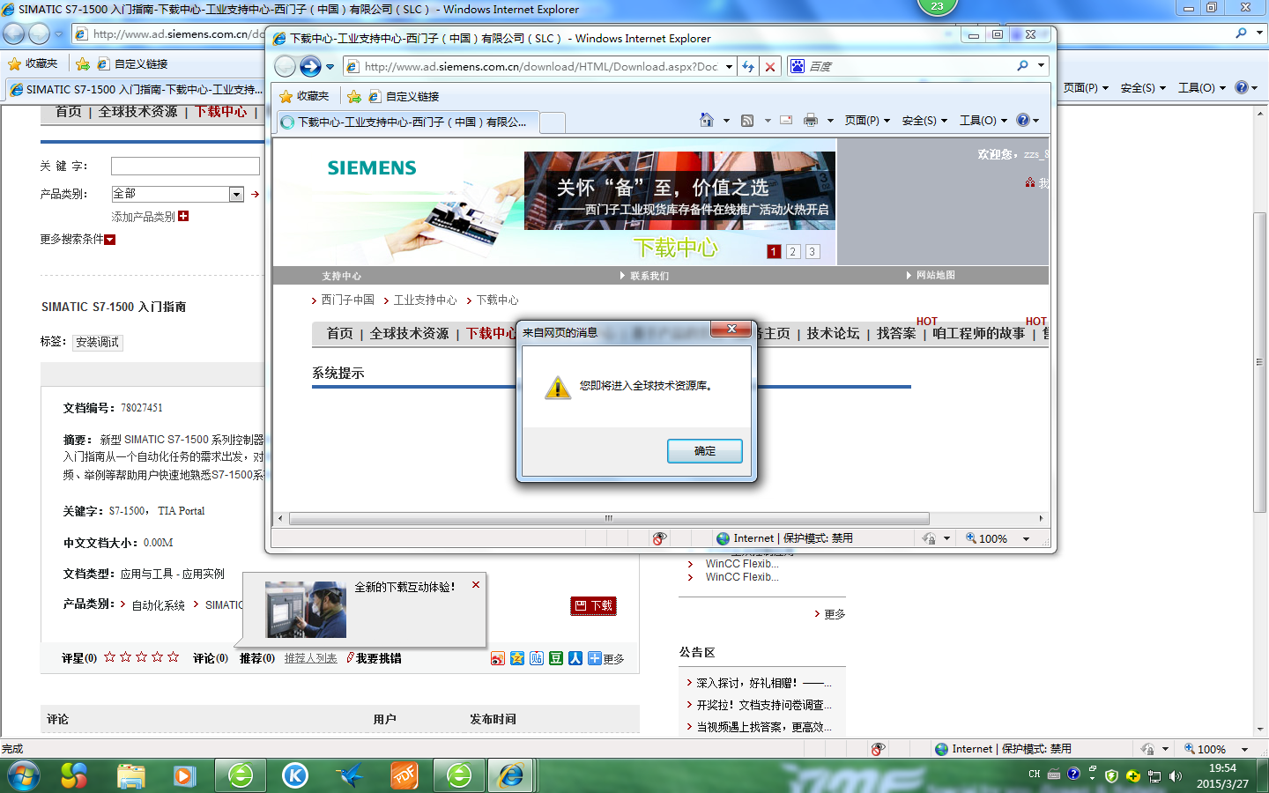Click the 安装调试 tag
Viewport: 1269px width, 793px height.
point(97,342)
